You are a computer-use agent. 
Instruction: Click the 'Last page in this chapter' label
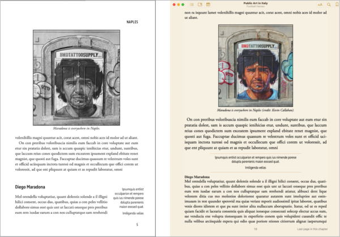click(312, 229)
